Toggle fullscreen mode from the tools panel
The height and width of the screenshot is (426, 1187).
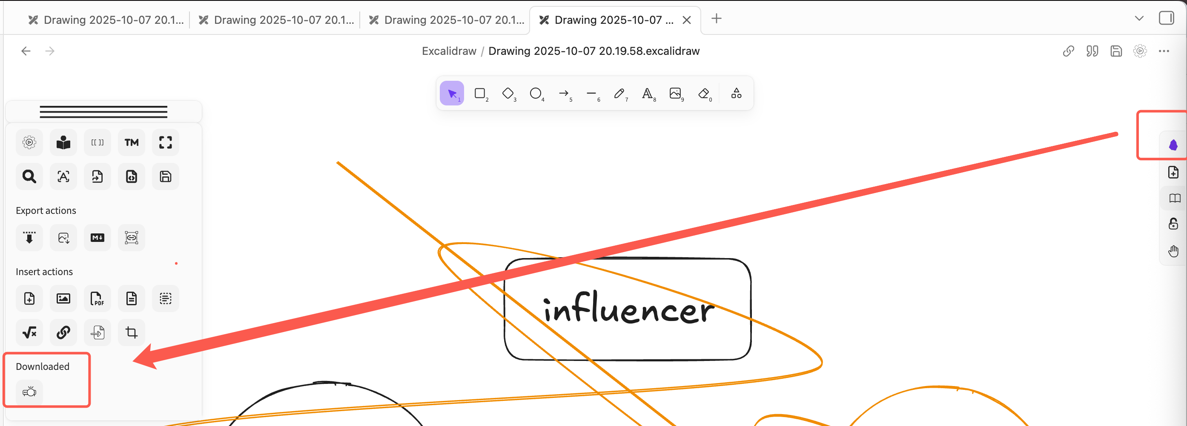166,142
